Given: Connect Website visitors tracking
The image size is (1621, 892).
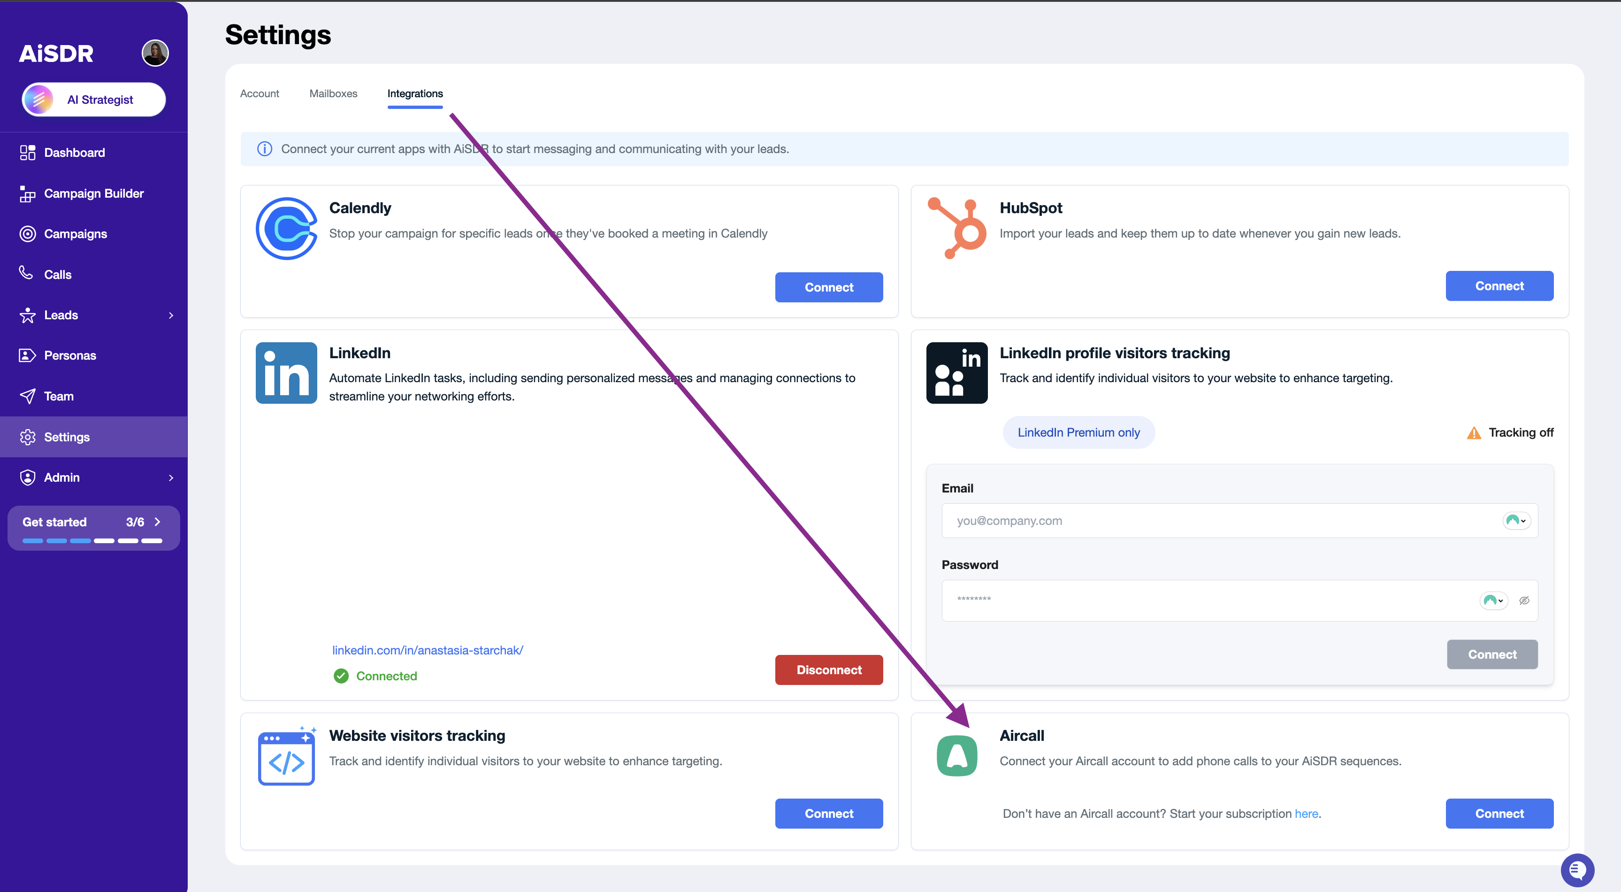Looking at the screenshot, I should (x=829, y=813).
